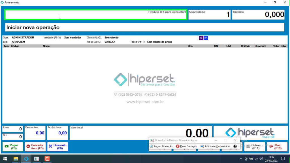Focus the Produto search input field
This screenshot has height=163, width=290.
coord(96,15)
